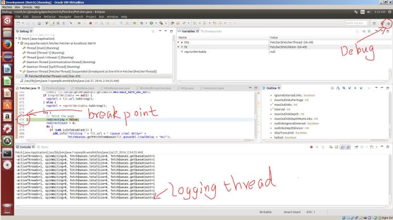Open VirtualBox Devices menu
The width and height of the screenshot is (393, 220).
(27, 7)
